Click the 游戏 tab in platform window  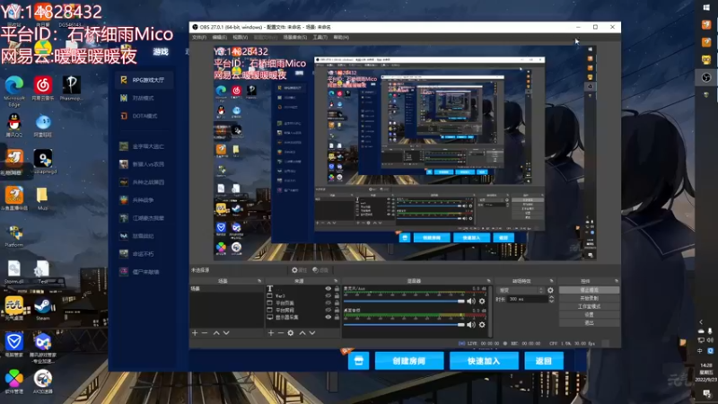(161, 52)
